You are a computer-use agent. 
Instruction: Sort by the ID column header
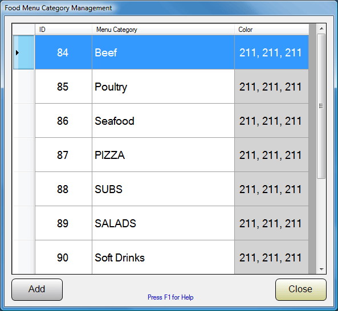(63, 29)
